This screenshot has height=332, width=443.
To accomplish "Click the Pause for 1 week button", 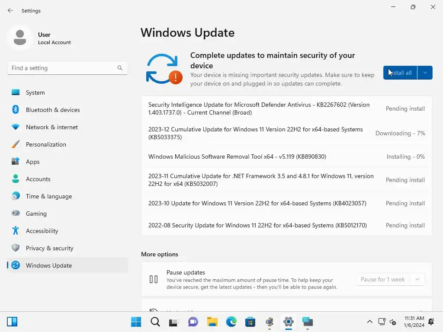I will click(383, 279).
